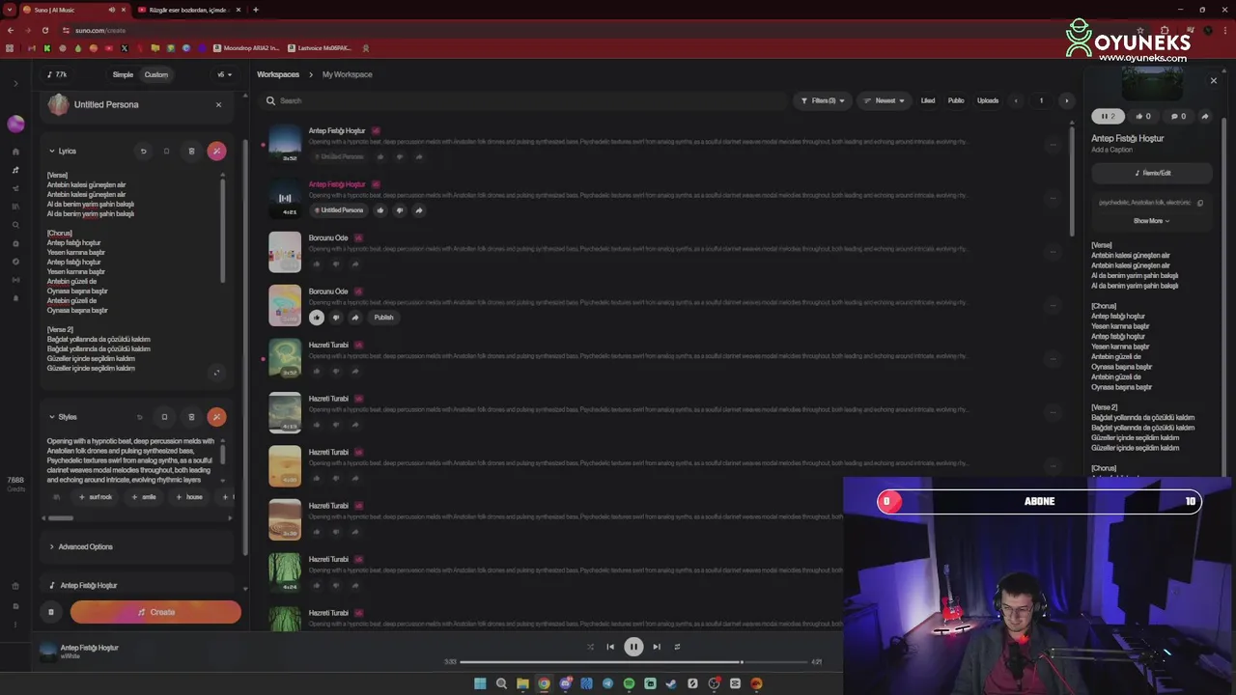Add the surf rock style tag
This screenshot has width=1236, height=695.
point(95,497)
